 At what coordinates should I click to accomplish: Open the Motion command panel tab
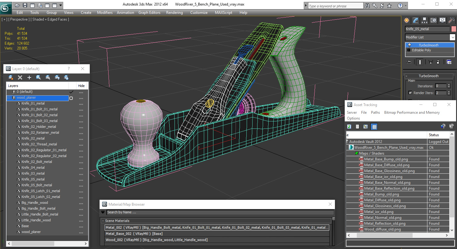434,20
